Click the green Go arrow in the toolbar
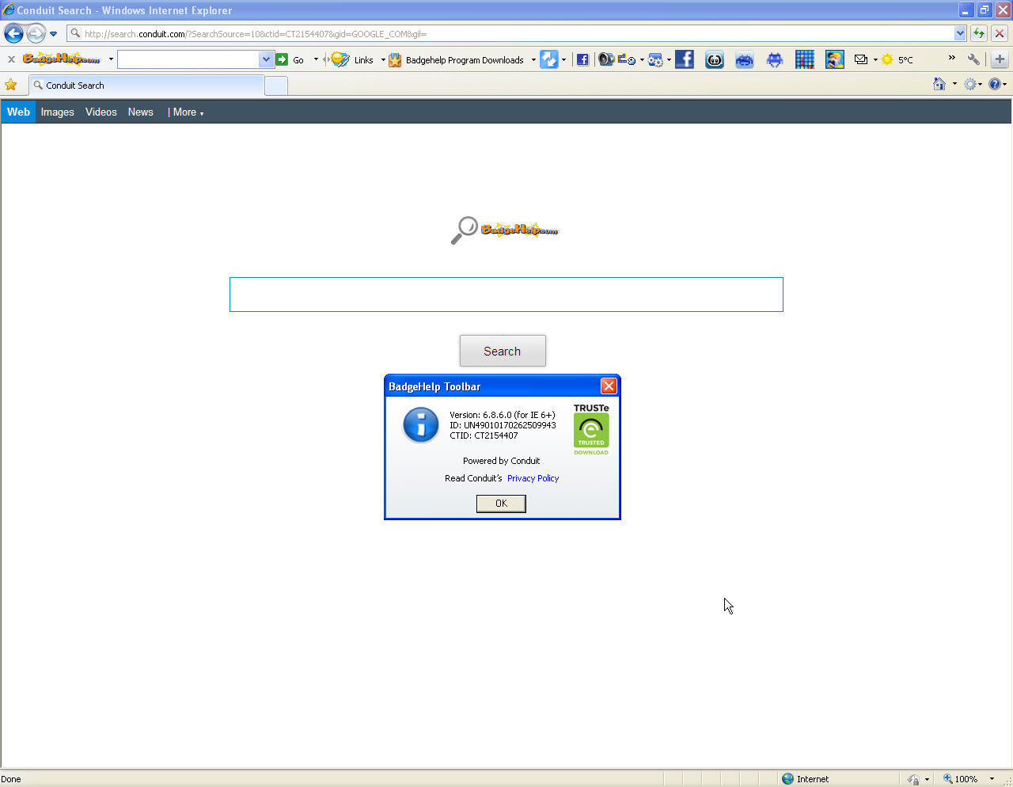 (283, 59)
